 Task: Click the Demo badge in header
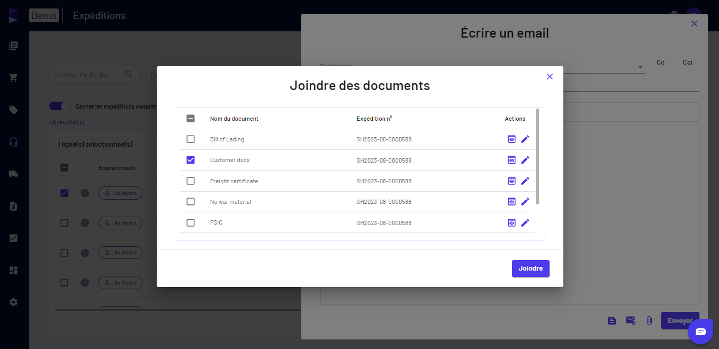44,15
